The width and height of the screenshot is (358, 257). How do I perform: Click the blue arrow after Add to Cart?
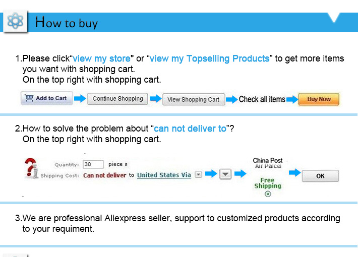[x=80, y=99]
